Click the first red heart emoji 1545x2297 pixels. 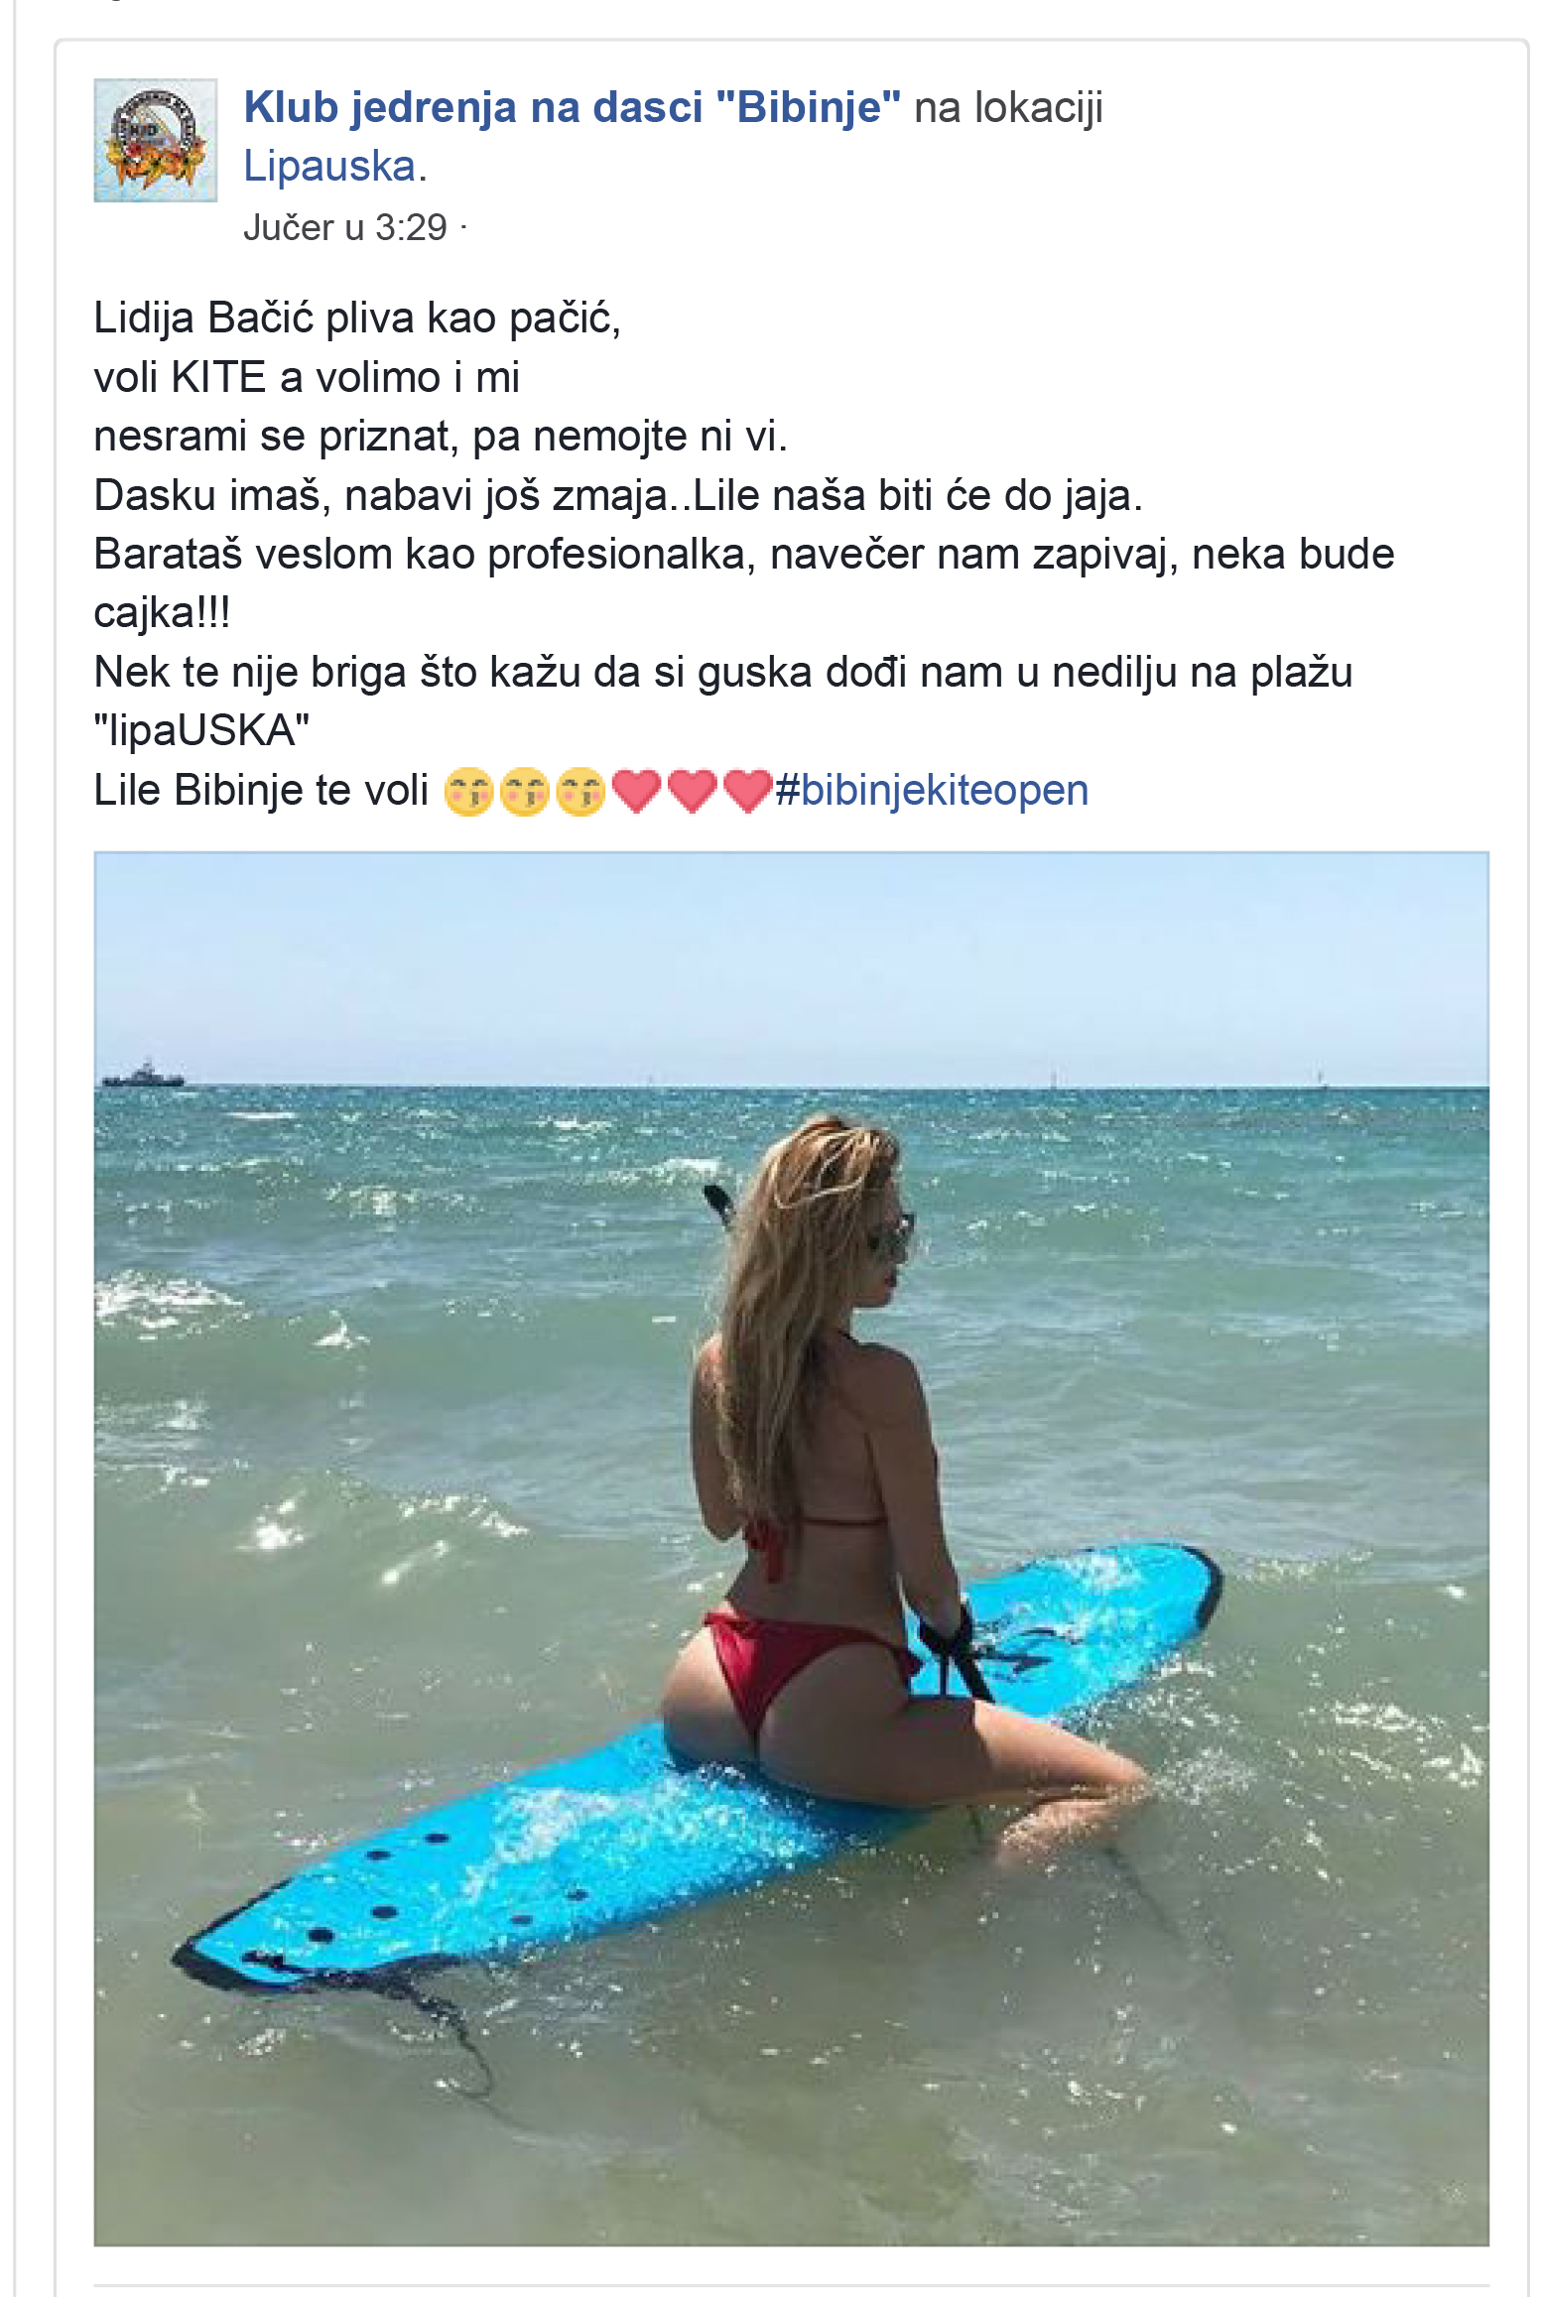tap(636, 792)
